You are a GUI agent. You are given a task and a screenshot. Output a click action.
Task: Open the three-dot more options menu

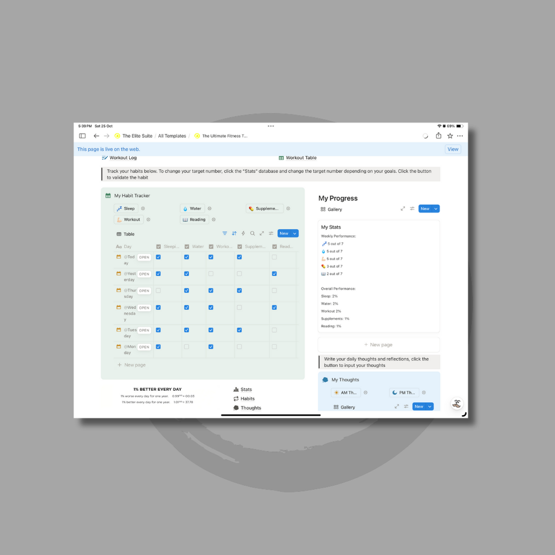460,136
